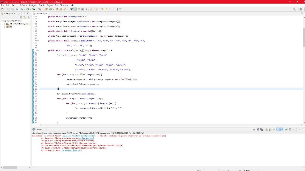Toggle Scroll Lock in Console
The height and width of the screenshot is (171, 305).
270,129
